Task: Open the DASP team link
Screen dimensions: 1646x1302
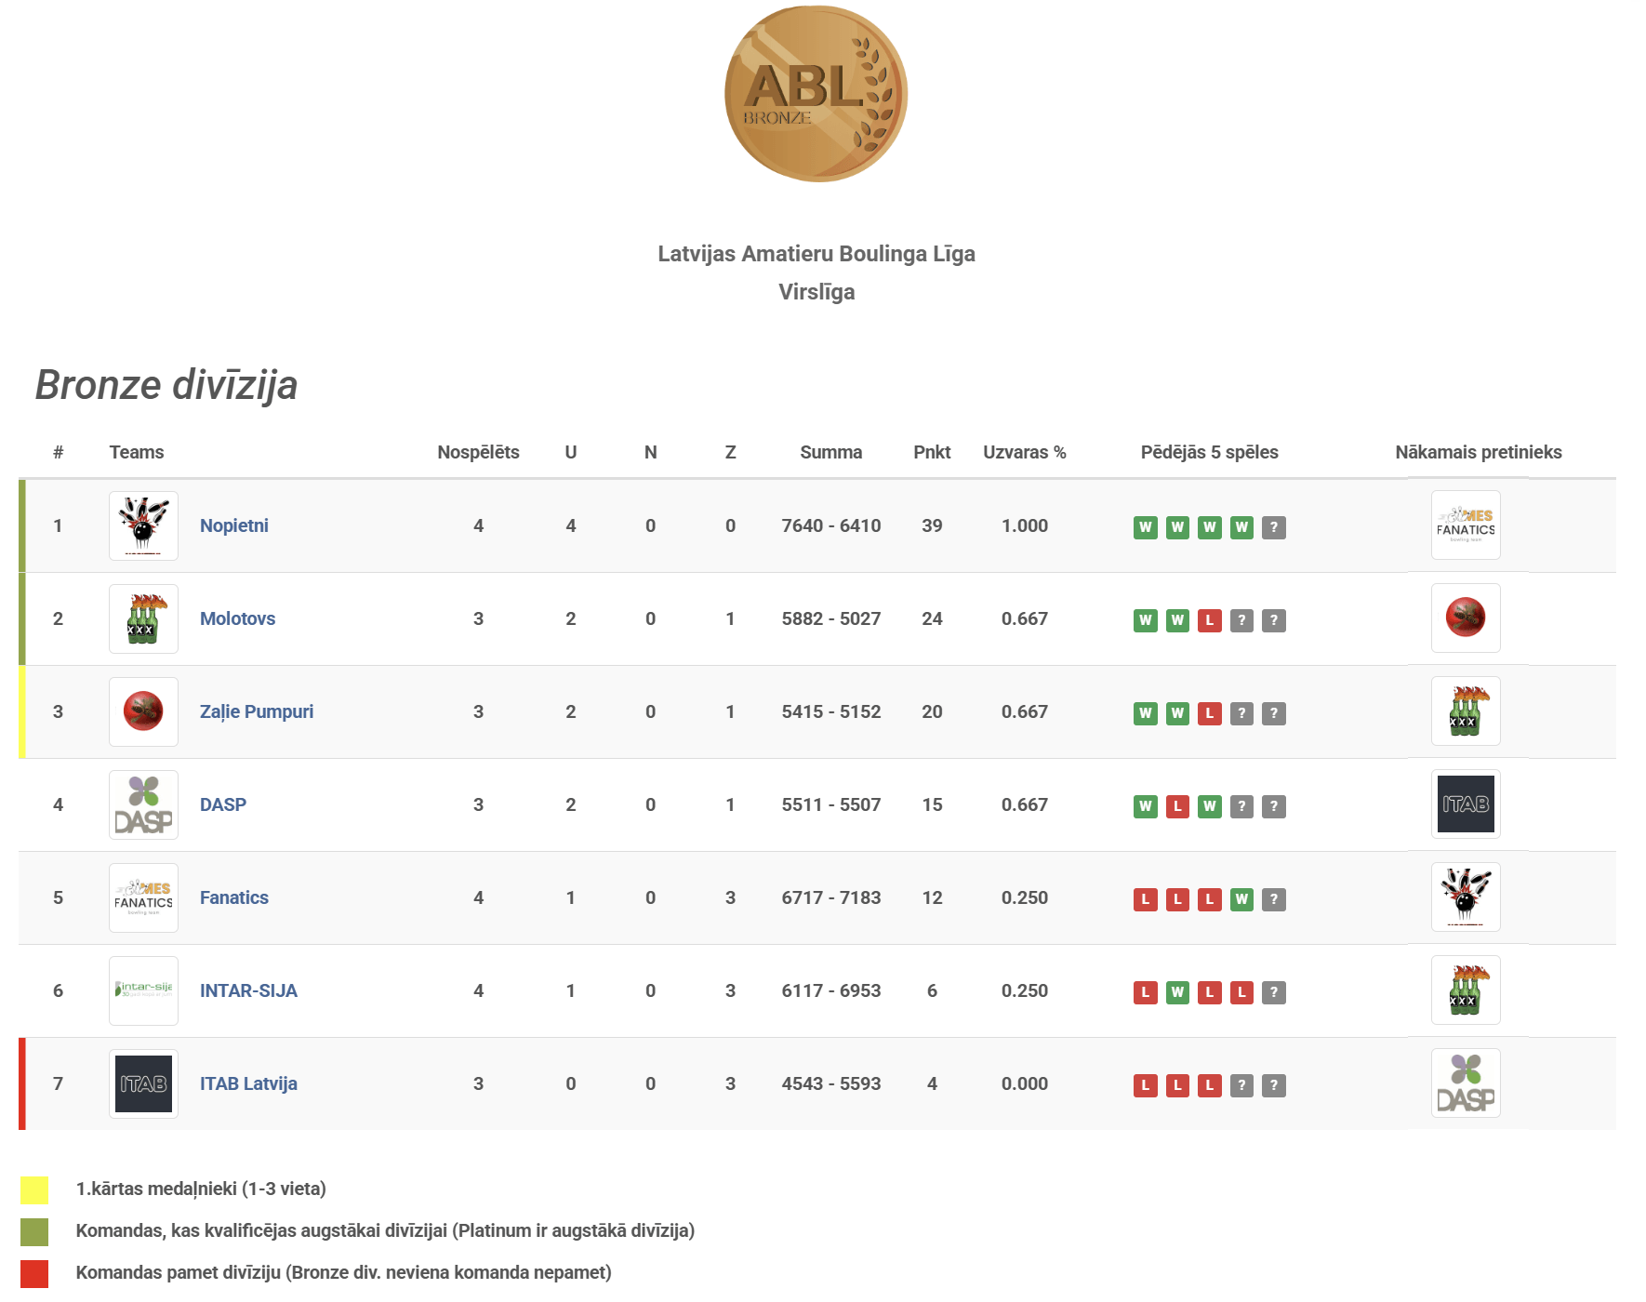Action: point(223,804)
